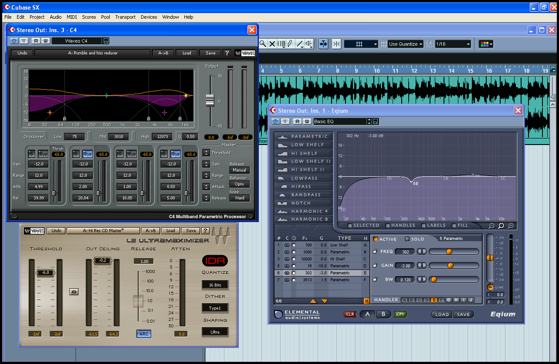Image resolution: width=559 pixels, height=364 pixels.
Task: Open L3 Dither Type1 selector
Action: (x=215, y=308)
